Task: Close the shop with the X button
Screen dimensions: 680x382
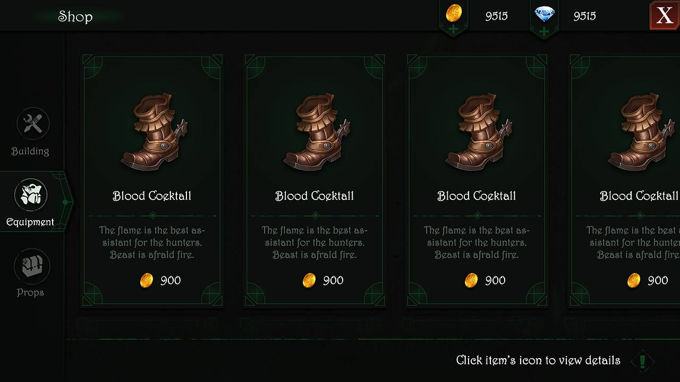Action: tap(664, 16)
